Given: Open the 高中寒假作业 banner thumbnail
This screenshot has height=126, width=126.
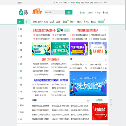Looking at the screenshot, I should coord(98,49).
